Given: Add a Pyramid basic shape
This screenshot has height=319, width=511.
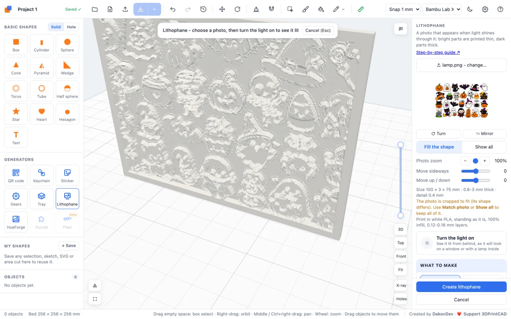Looking at the screenshot, I should (42, 68).
